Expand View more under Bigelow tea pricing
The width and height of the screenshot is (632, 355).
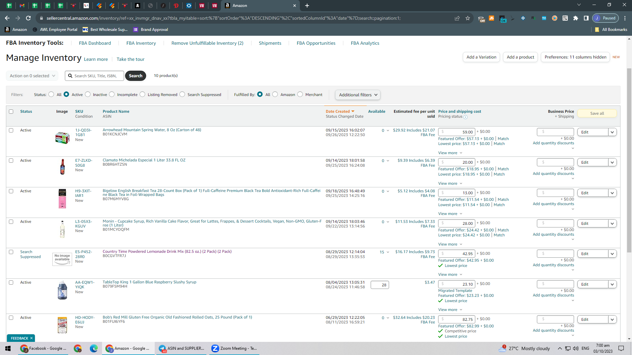pyautogui.click(x=450, y=214)
